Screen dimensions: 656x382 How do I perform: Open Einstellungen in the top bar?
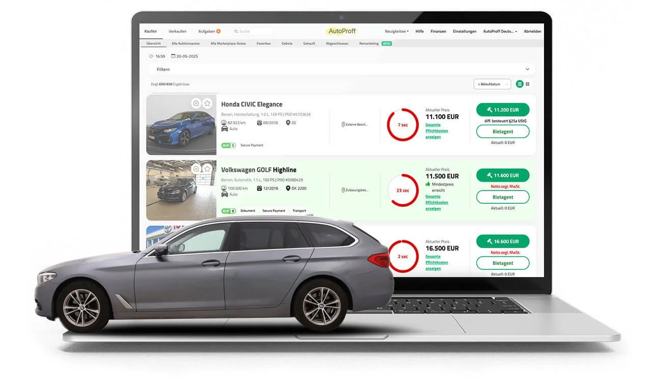point(465,32)
